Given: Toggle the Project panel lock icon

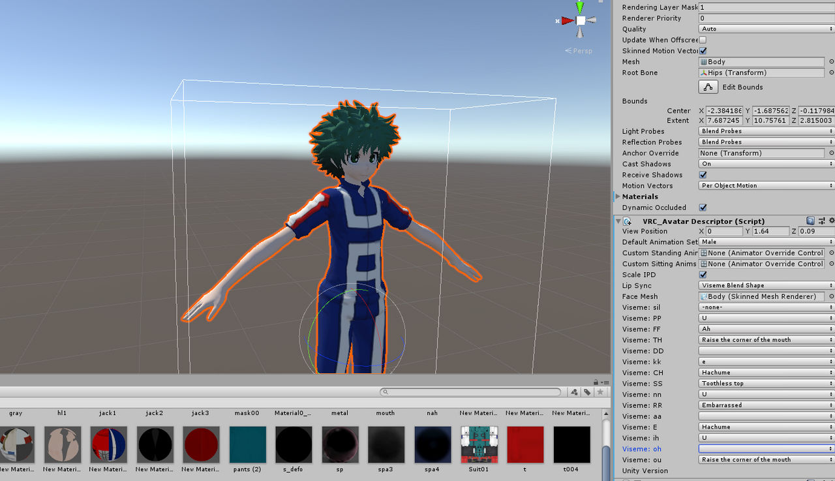Looking at the screenshot, I should 596,382.
